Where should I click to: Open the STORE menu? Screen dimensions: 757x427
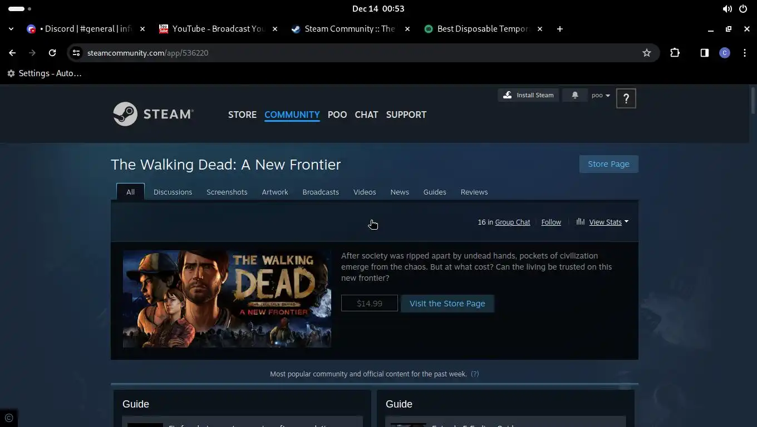point(242,115)
